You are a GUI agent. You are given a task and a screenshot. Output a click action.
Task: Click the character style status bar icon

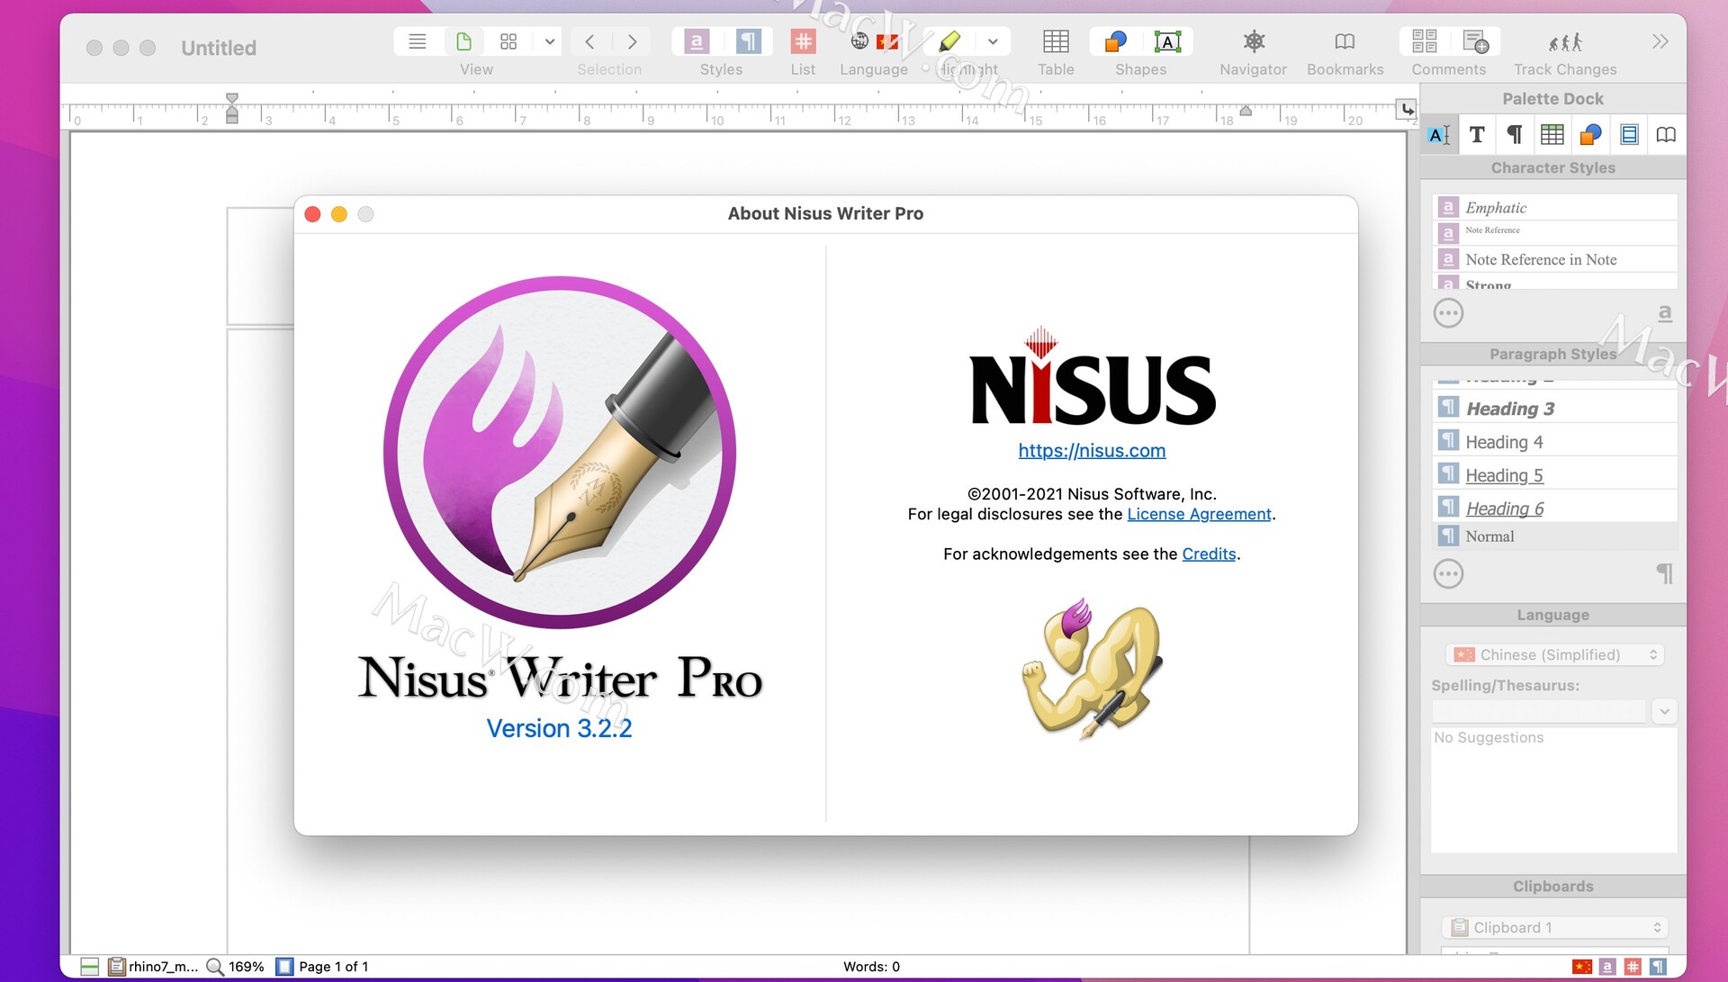[1607, 967]
